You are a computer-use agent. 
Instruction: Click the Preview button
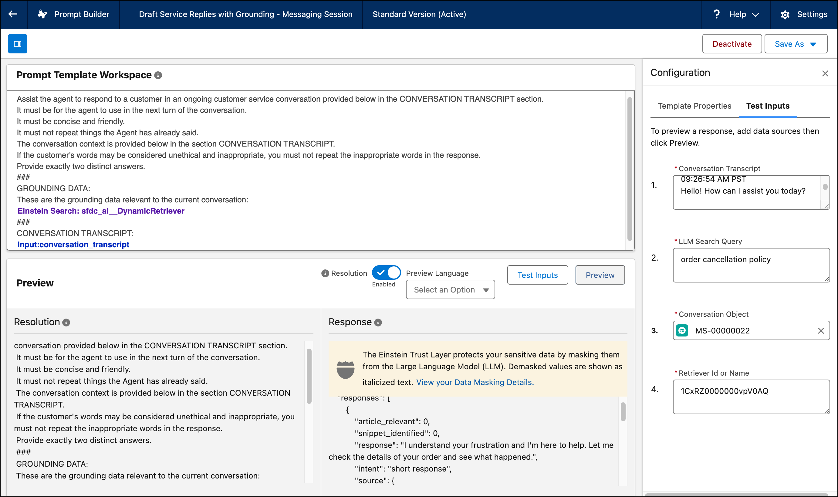click(600, 275)
